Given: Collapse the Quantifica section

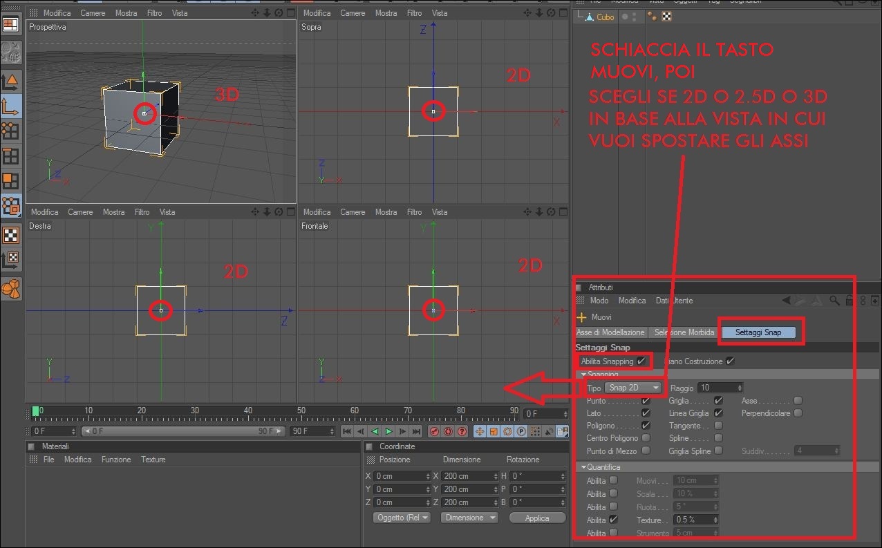Looking at the screenshot, I should 583,467.
